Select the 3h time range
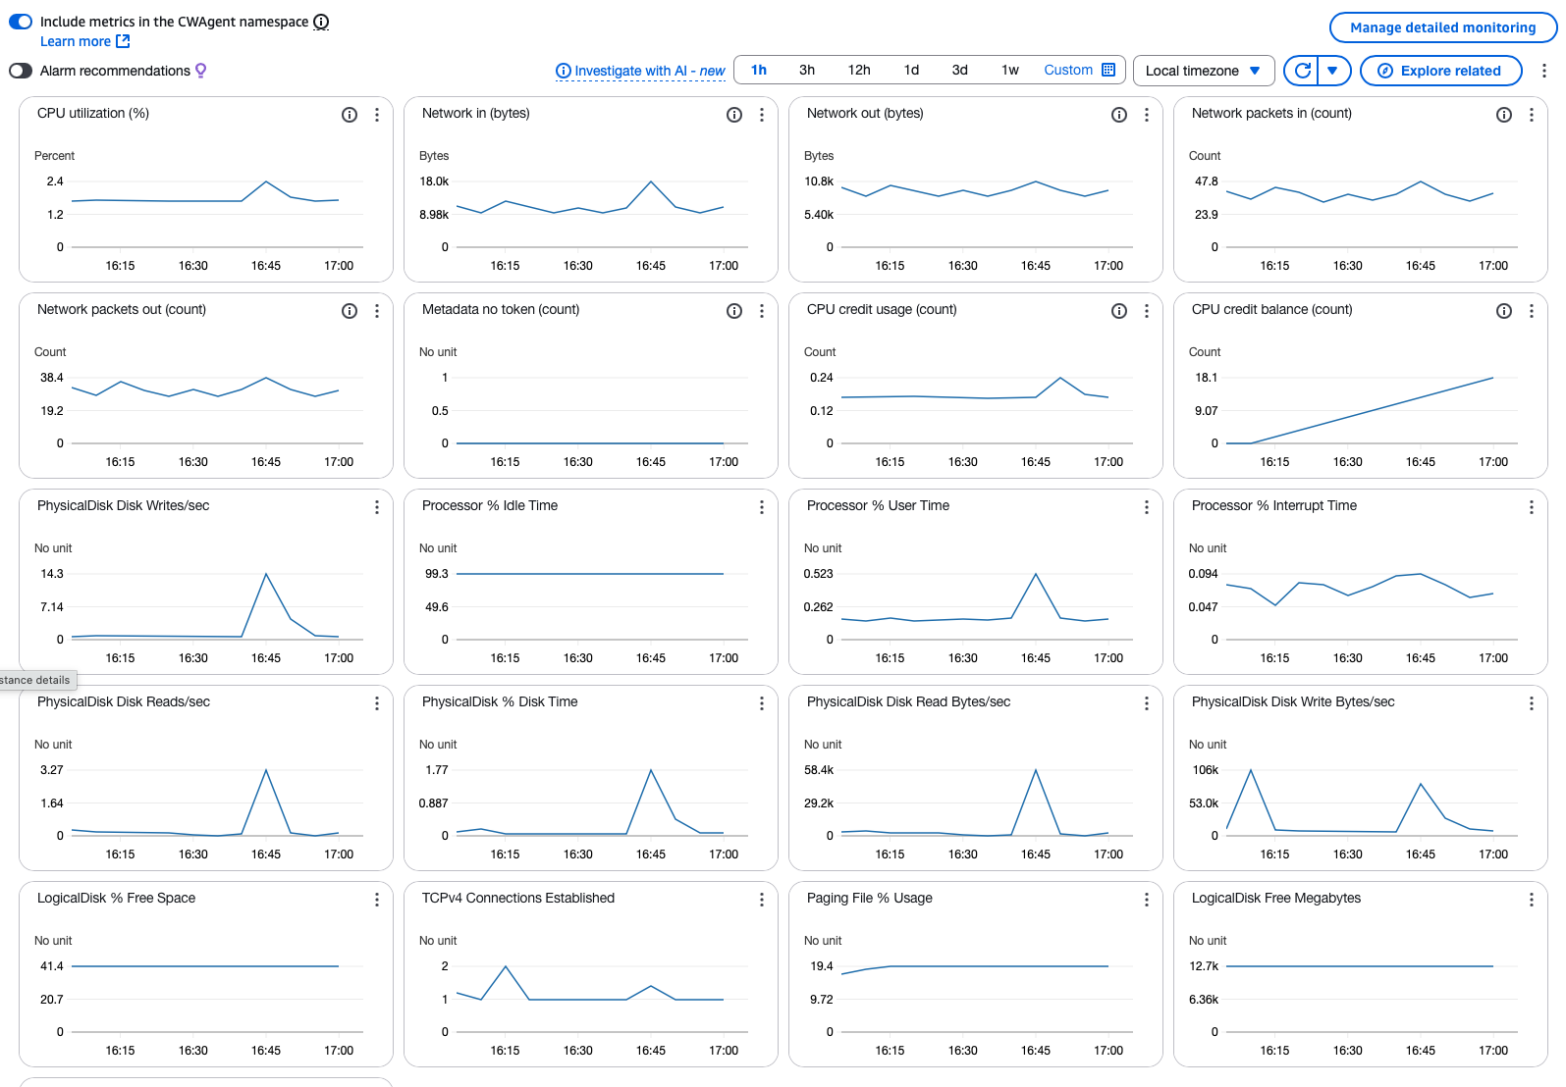The height and width of the screenshot is (1087, 1566). tap(807, 70)
